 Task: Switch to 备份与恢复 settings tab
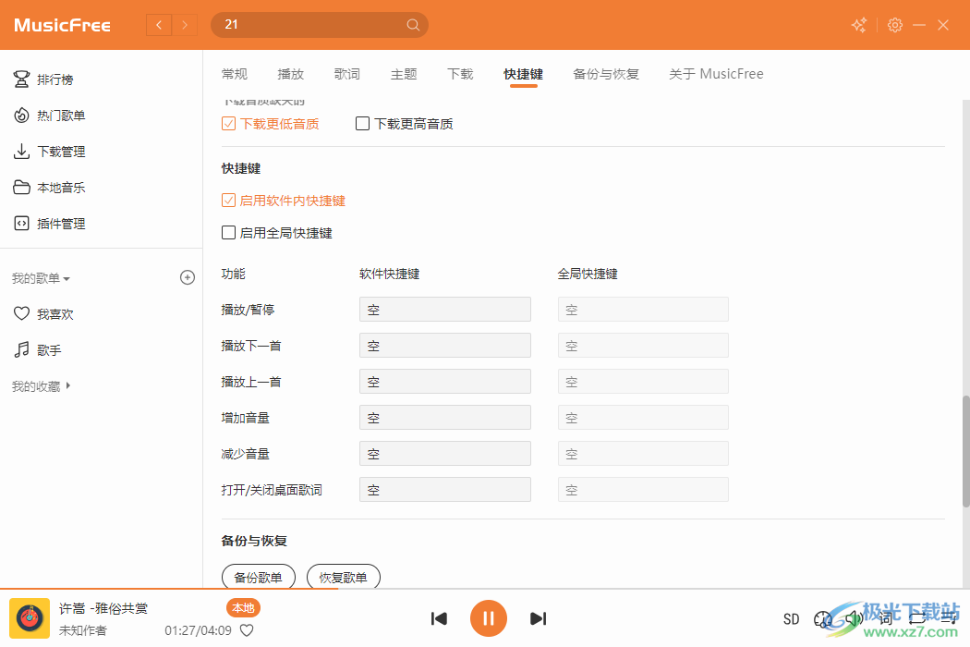[606, 74]
